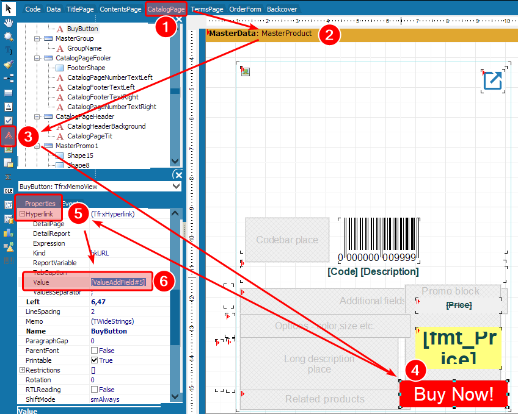Activate the Hand pan tool

9,23
